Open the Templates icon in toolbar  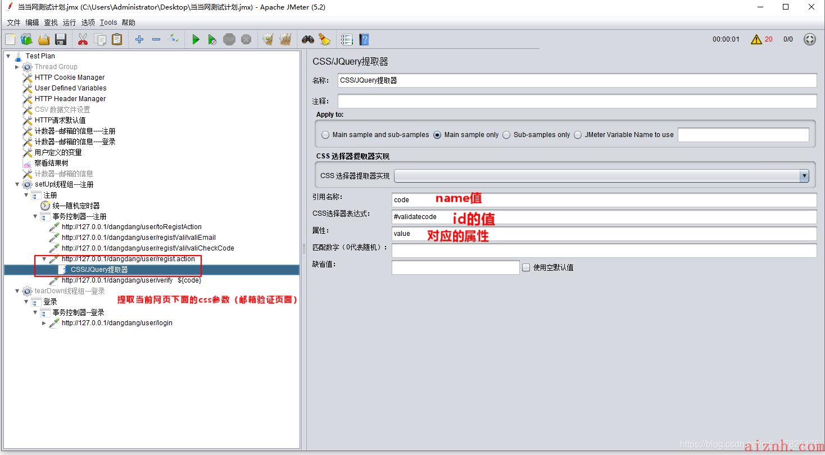click(x=26, y=39)
